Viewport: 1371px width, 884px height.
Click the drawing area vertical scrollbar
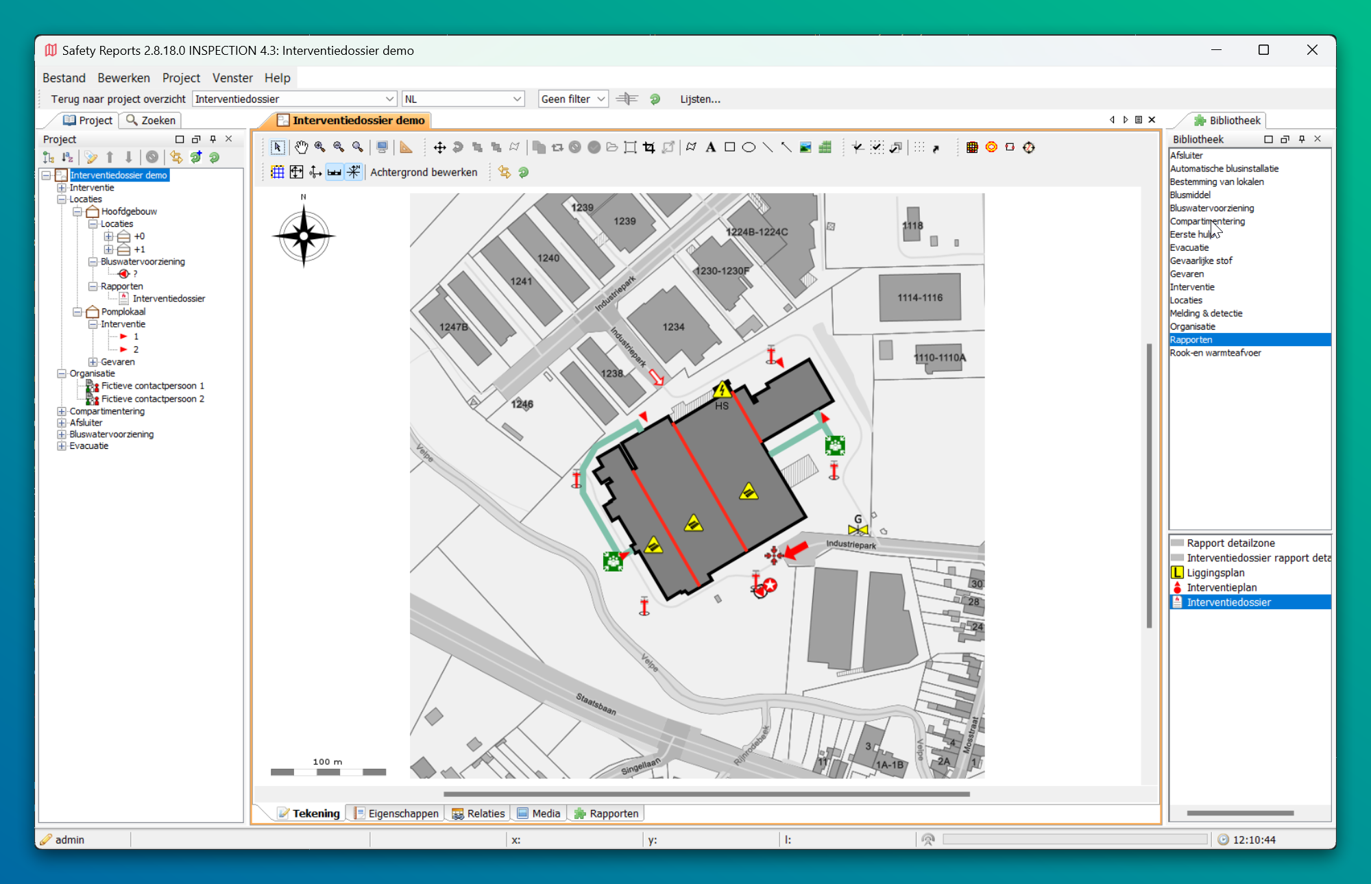[1149, 485]
